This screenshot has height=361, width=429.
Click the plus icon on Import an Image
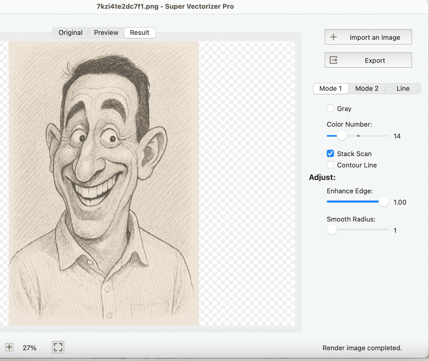[333, 37]
